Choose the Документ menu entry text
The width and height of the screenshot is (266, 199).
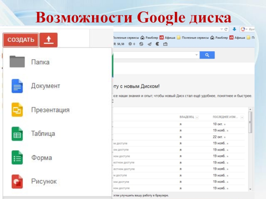click(46, 86)
